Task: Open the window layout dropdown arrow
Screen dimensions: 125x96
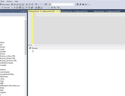Action: coord(88,4)
